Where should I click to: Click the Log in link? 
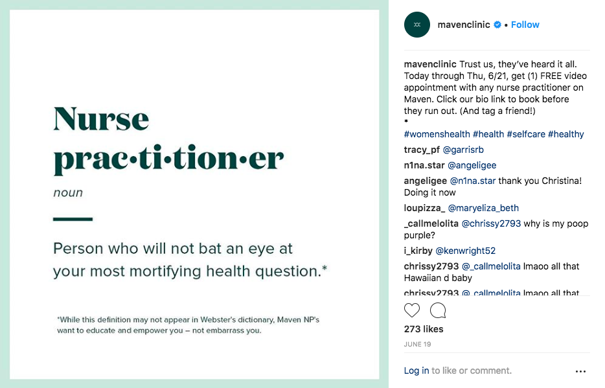point(417,371)
